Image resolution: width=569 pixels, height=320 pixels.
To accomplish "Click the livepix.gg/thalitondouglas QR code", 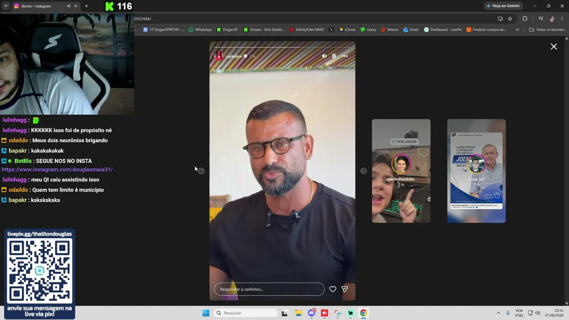I will coord(40,270).
